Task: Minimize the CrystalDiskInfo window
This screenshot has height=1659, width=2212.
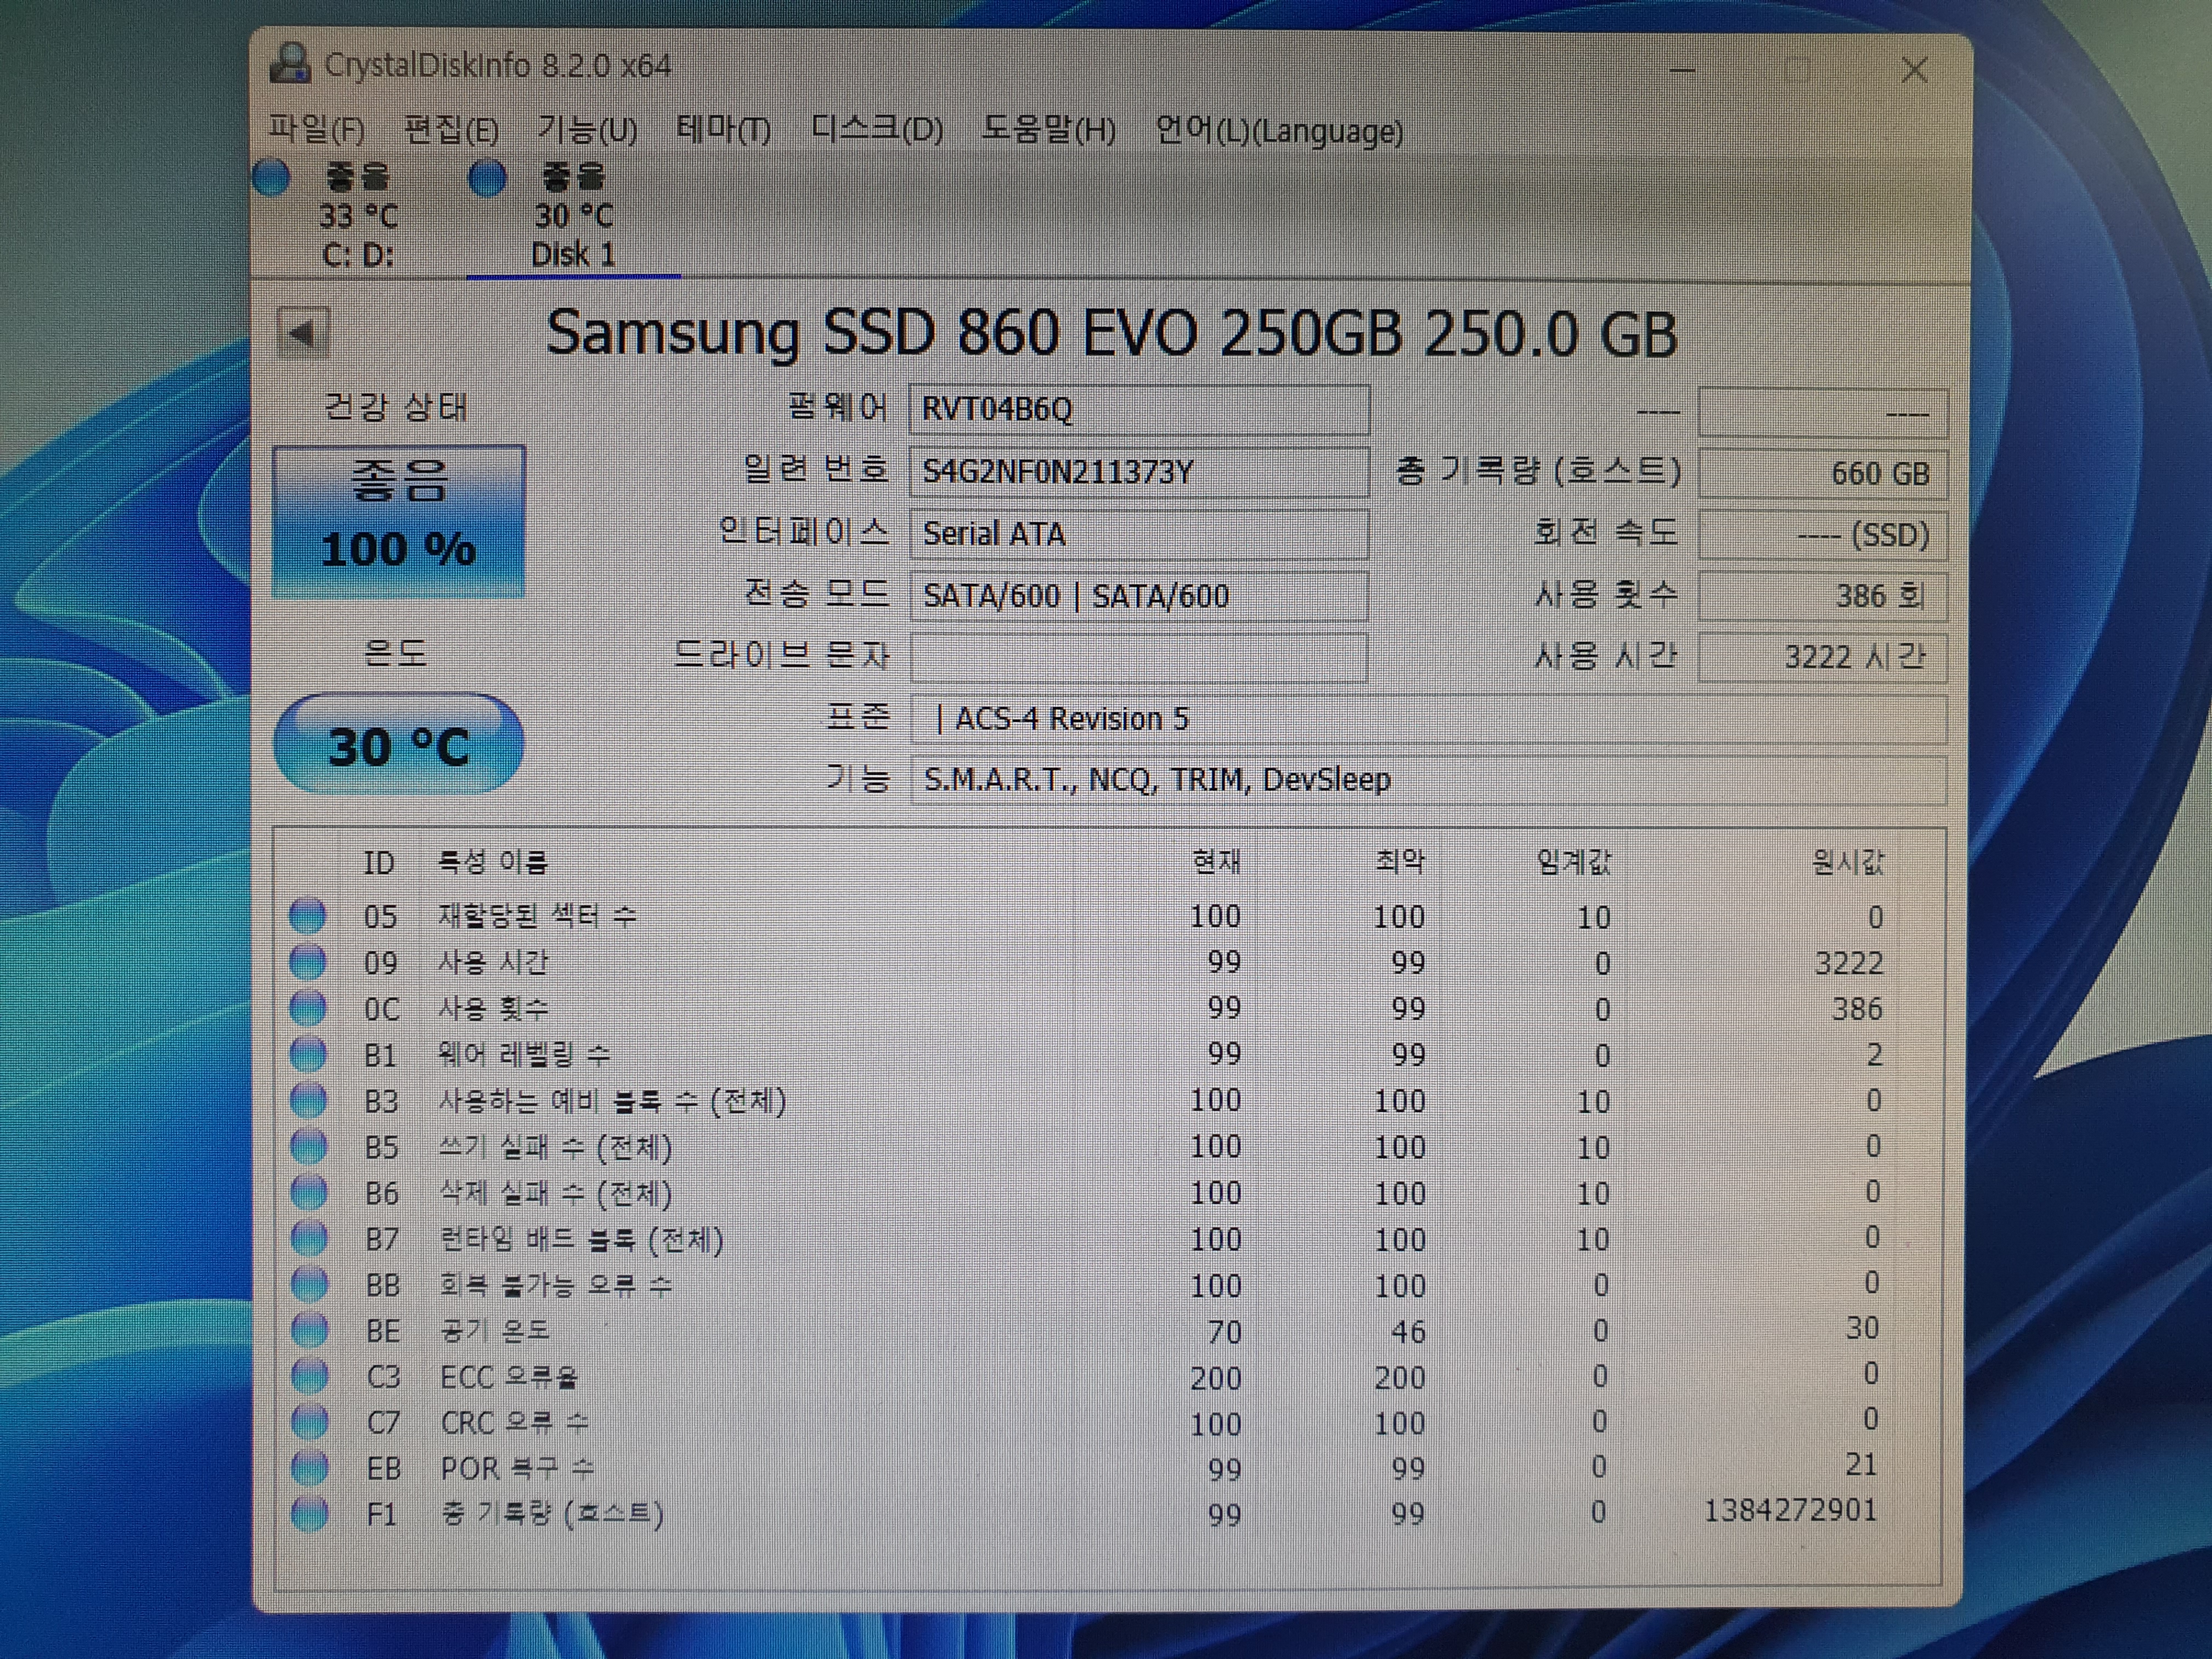Action: pyautogui.click(x=1683, y=70)
